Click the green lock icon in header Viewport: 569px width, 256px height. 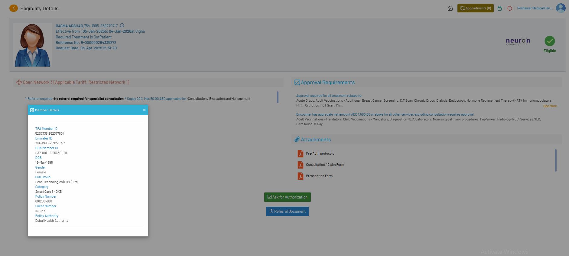500,8
